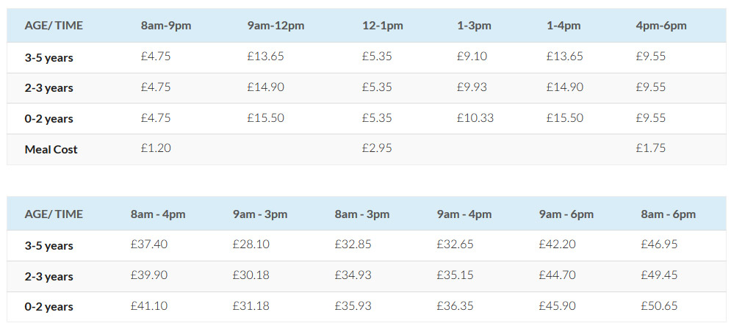731x326 pixels.
Task: Click the £35.15 price cell
Action: point(455,275)
